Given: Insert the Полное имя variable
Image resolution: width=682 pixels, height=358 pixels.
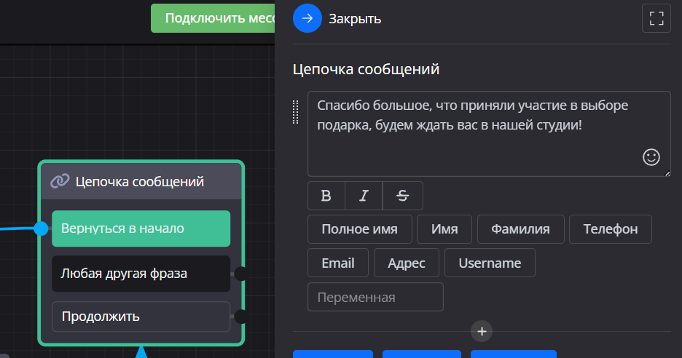Looking at the screenshot, I should [x=359, y=229].
